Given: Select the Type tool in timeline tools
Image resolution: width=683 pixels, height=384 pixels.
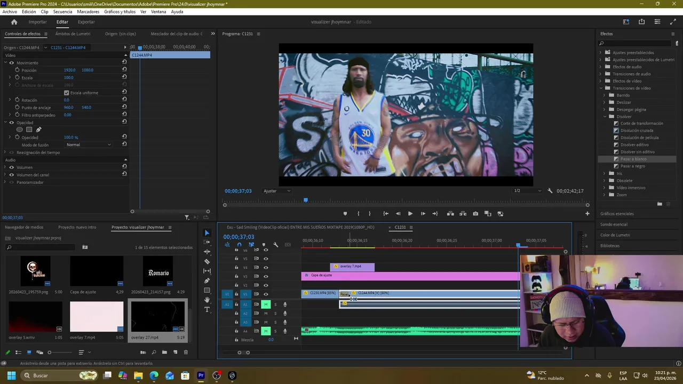Looking at the screenshot, I should (207, 309).
